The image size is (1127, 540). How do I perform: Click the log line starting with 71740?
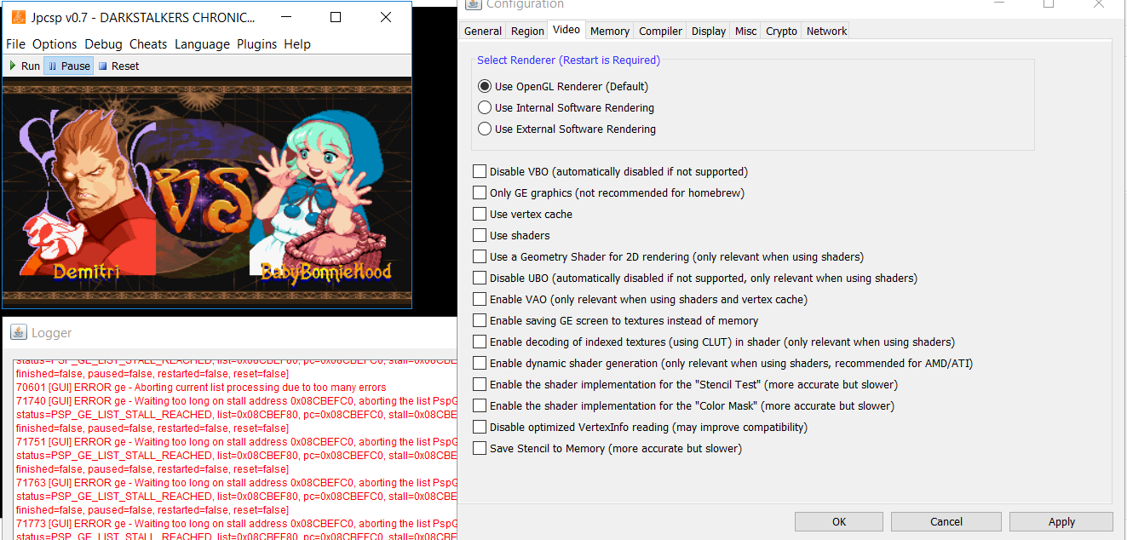(237, 400)
